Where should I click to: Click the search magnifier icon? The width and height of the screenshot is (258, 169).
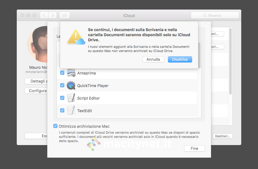(204, 15)
